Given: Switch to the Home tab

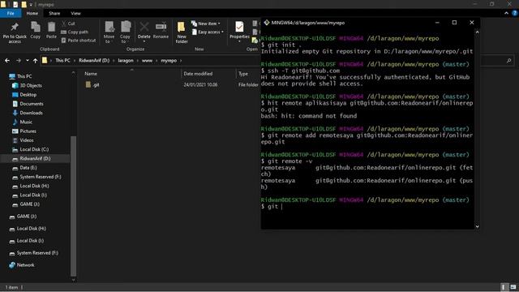Looking at the screenshot, I should [x=32, y=13].
